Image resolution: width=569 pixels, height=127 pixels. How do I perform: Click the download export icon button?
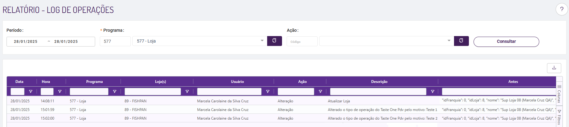coord(554,68)
